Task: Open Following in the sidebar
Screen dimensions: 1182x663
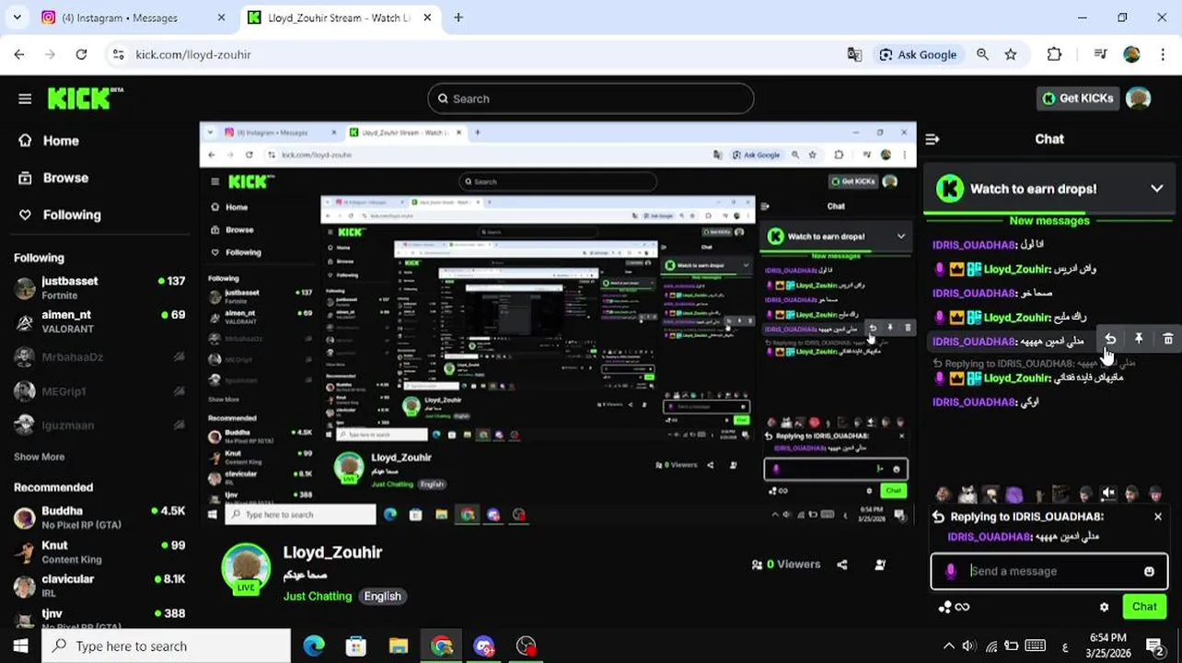Action: 72,215
